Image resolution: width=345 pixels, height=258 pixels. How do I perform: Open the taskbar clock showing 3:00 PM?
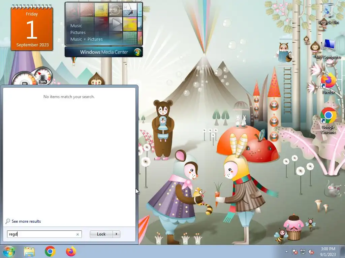click(x=328, y=251)
